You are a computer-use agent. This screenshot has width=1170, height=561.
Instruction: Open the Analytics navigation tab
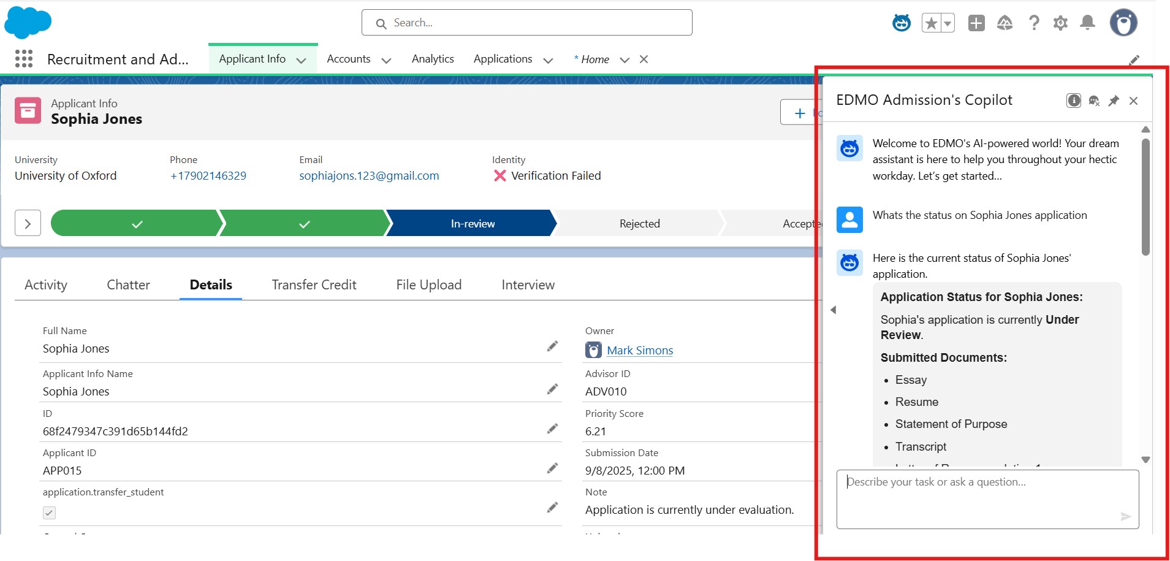pos(433,59)
